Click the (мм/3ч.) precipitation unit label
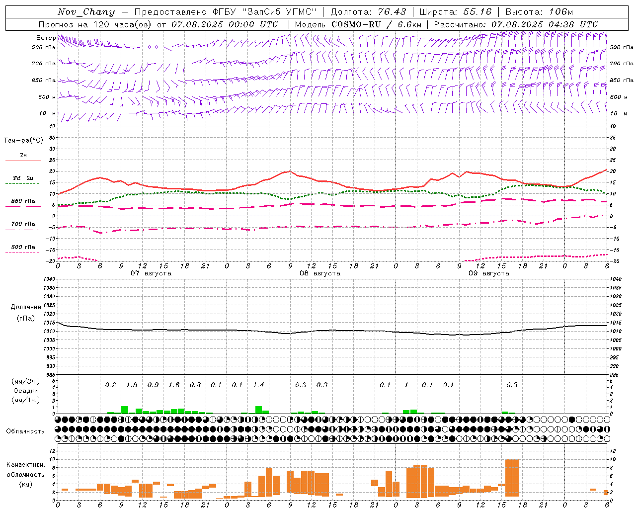636x509 pixels. pyautogui.click(x=26, y=381)
